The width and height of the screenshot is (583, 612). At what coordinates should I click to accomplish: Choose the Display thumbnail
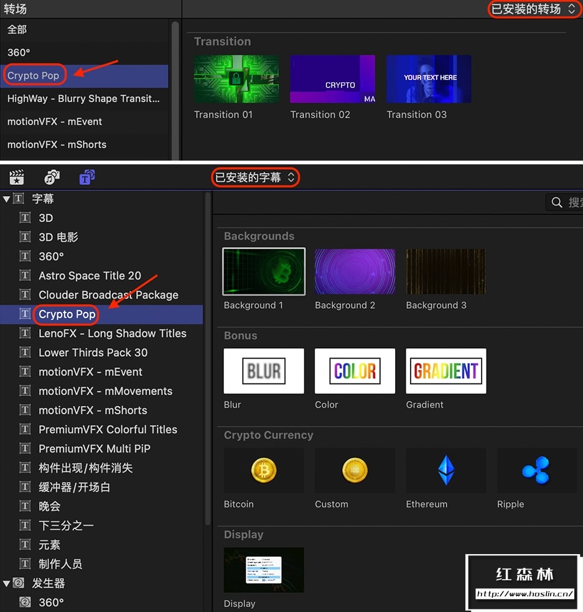click(x=264, y=570)
